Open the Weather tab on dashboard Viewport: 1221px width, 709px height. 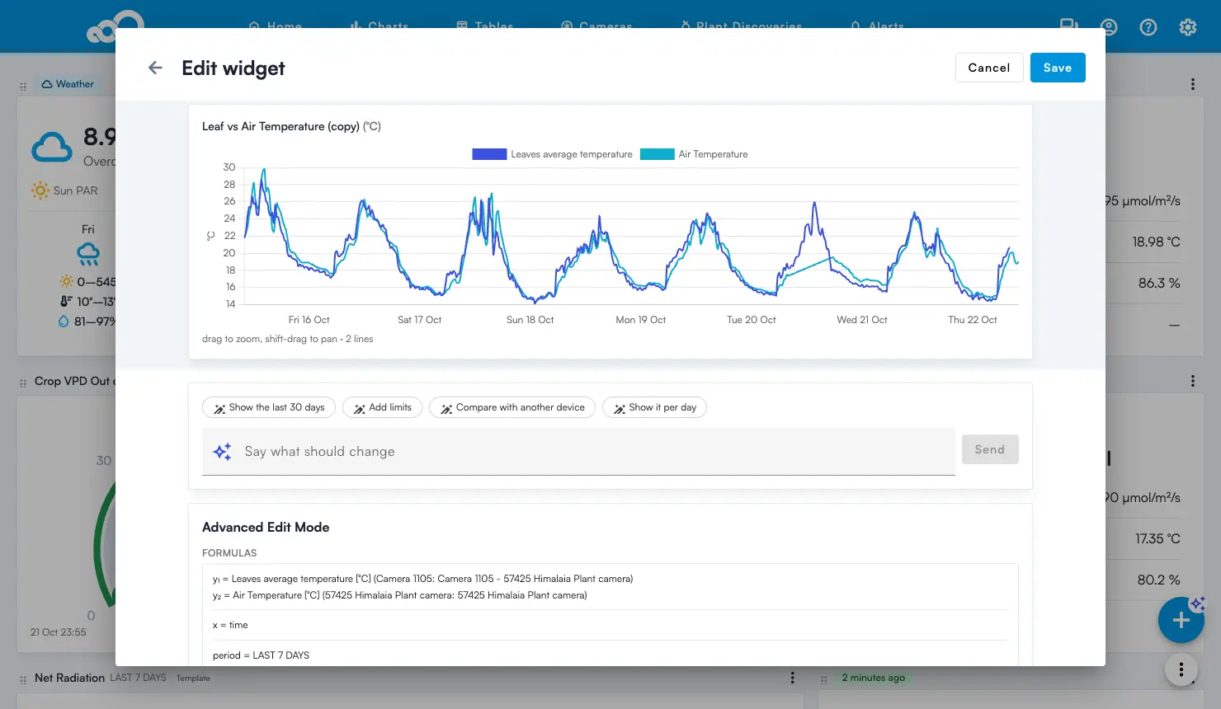coord(68,84)
